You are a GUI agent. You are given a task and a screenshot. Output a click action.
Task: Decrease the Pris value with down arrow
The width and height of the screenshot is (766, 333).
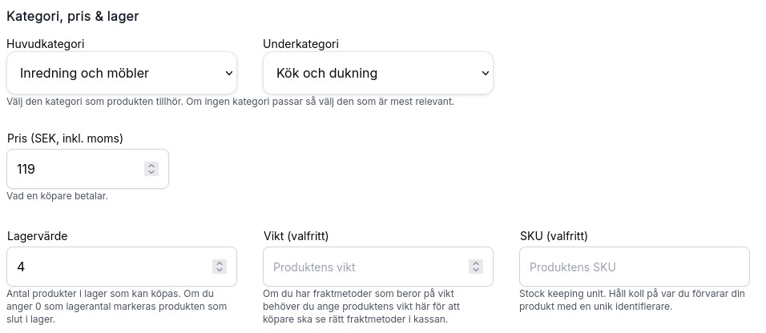tap(151, 172)
